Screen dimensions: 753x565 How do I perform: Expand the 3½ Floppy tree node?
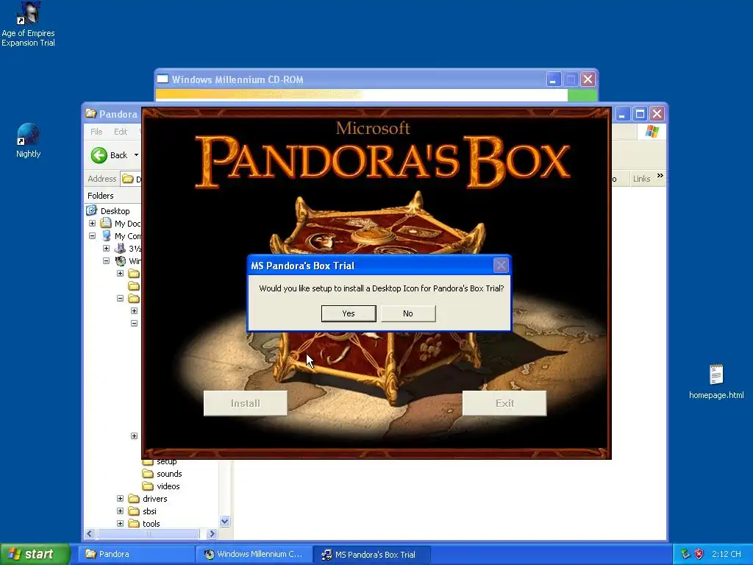[106, 249]
